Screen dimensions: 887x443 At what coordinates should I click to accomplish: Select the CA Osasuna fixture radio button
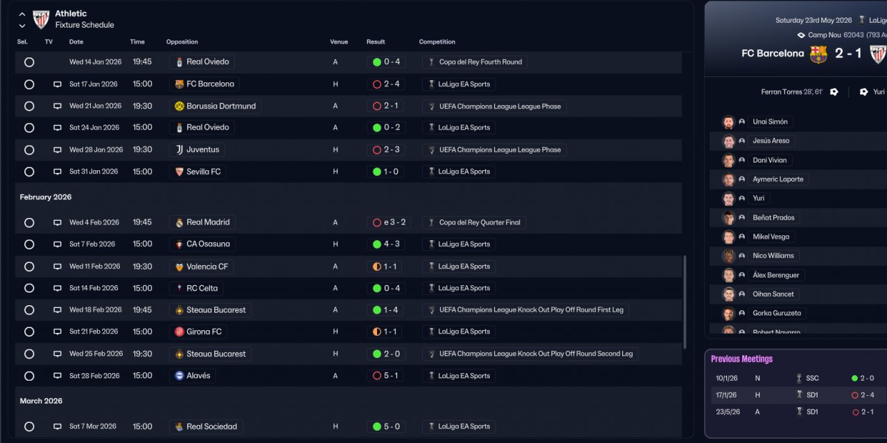29,244
